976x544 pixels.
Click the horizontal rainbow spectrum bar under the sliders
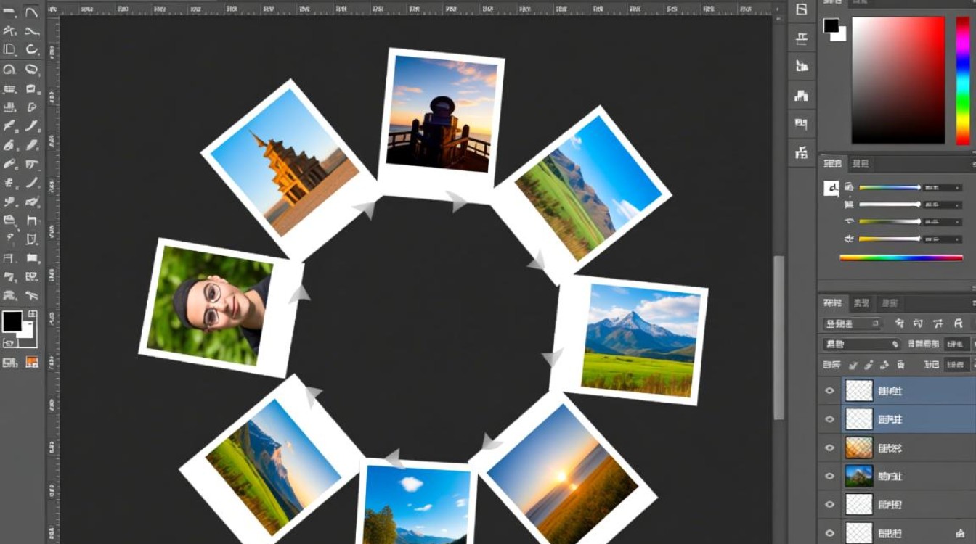point(901,257)
